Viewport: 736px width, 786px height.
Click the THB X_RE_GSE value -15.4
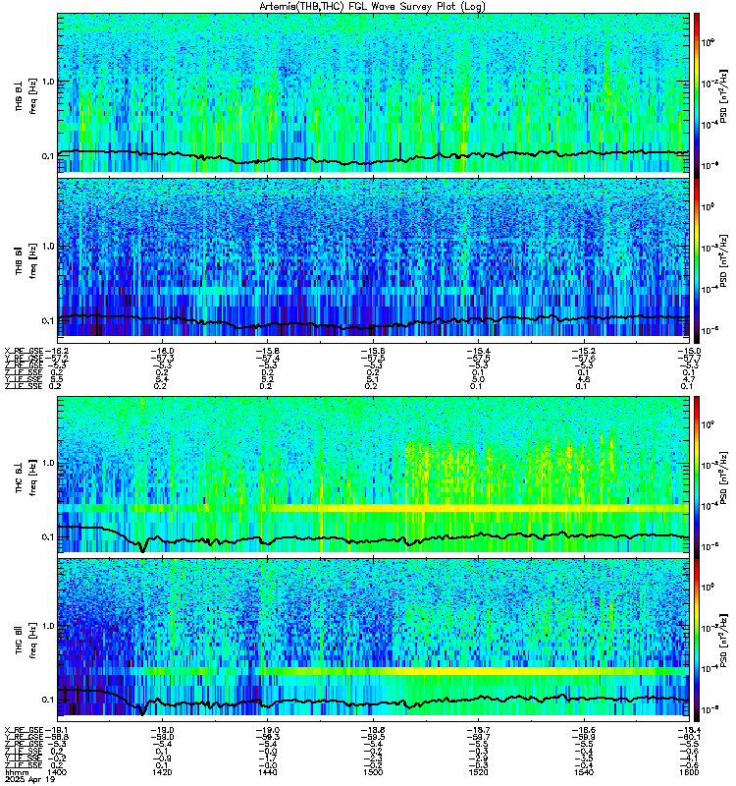[x=478, y=351]
